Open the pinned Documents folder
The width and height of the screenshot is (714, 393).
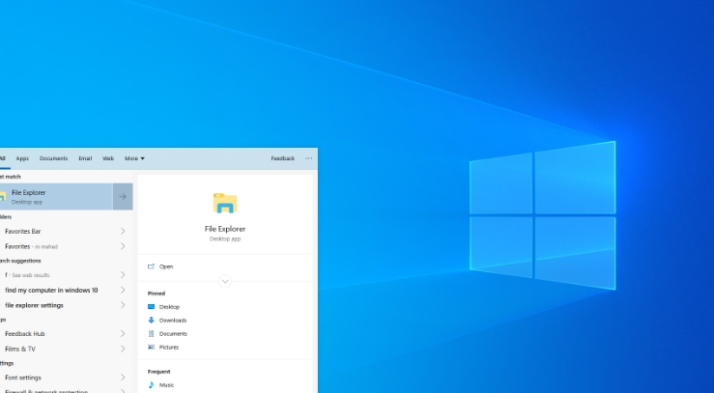point(173,334)
